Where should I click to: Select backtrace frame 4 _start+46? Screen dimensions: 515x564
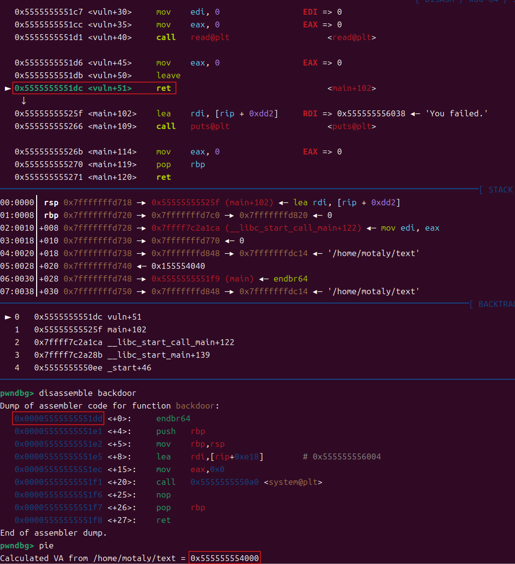pos(93,368)
